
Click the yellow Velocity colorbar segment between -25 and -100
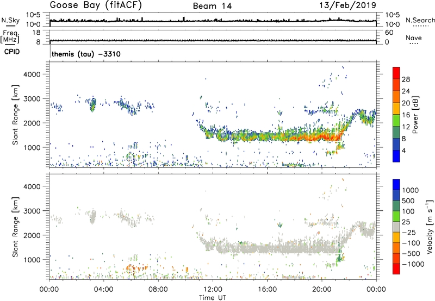pos(396,237)
